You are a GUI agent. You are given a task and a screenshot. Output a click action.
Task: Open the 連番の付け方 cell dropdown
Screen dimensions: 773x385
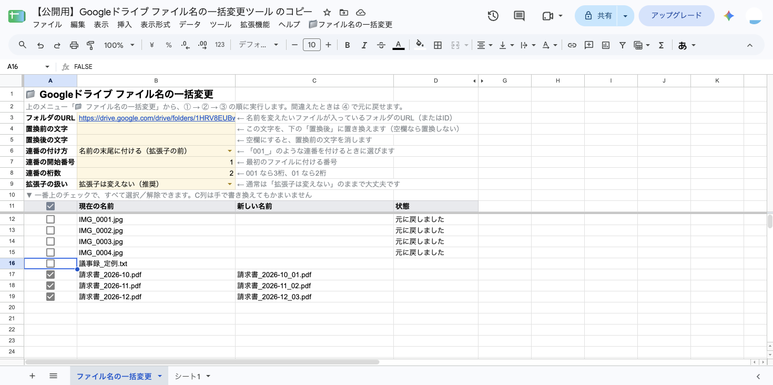click(x=230, y=151)
